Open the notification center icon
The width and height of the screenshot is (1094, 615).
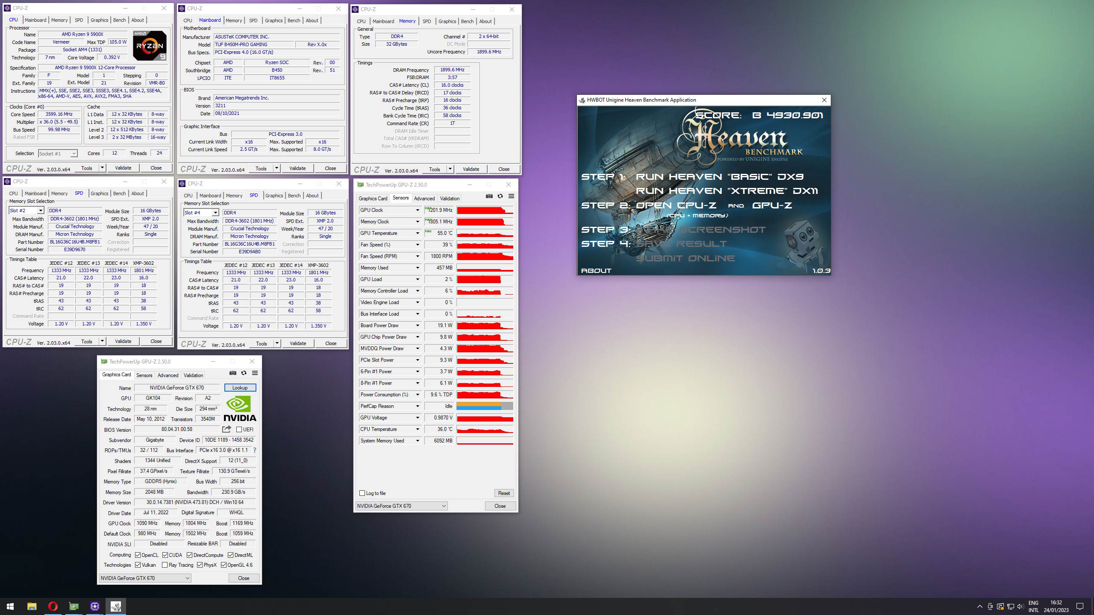click(1080, 606)
